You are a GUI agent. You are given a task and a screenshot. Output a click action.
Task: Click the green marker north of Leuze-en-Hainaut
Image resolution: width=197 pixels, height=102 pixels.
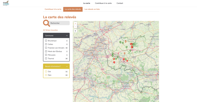pyautogui.click(x=130, y=50)
